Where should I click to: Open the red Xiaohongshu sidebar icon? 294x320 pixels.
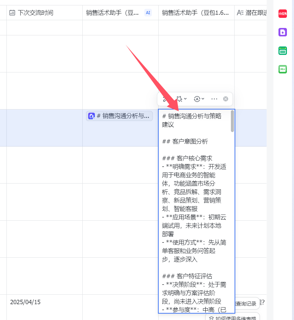click(x=283, y=14)
